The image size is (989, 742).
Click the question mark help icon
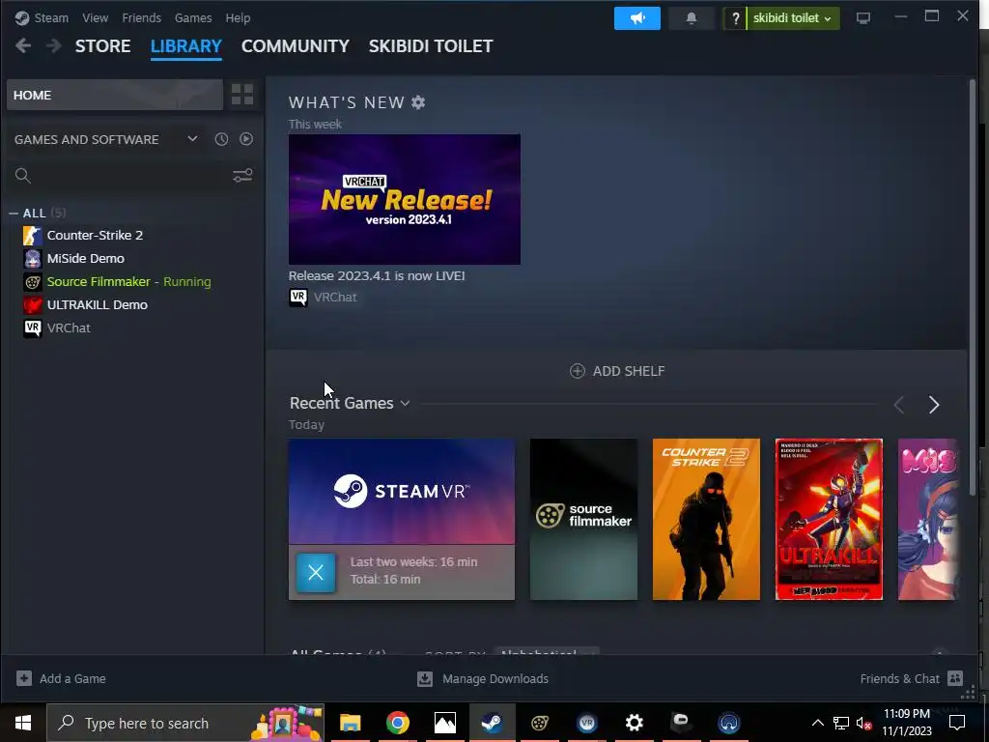(x=735, y=18)
